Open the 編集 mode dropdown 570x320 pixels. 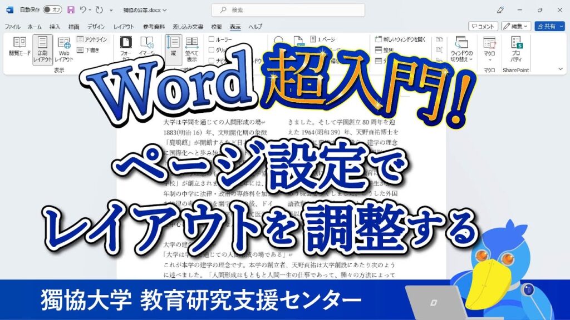click(516, 26)
